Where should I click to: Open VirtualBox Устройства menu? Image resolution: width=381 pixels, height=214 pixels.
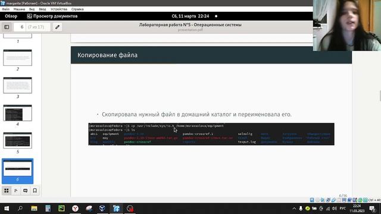click(x=59, y=10)
